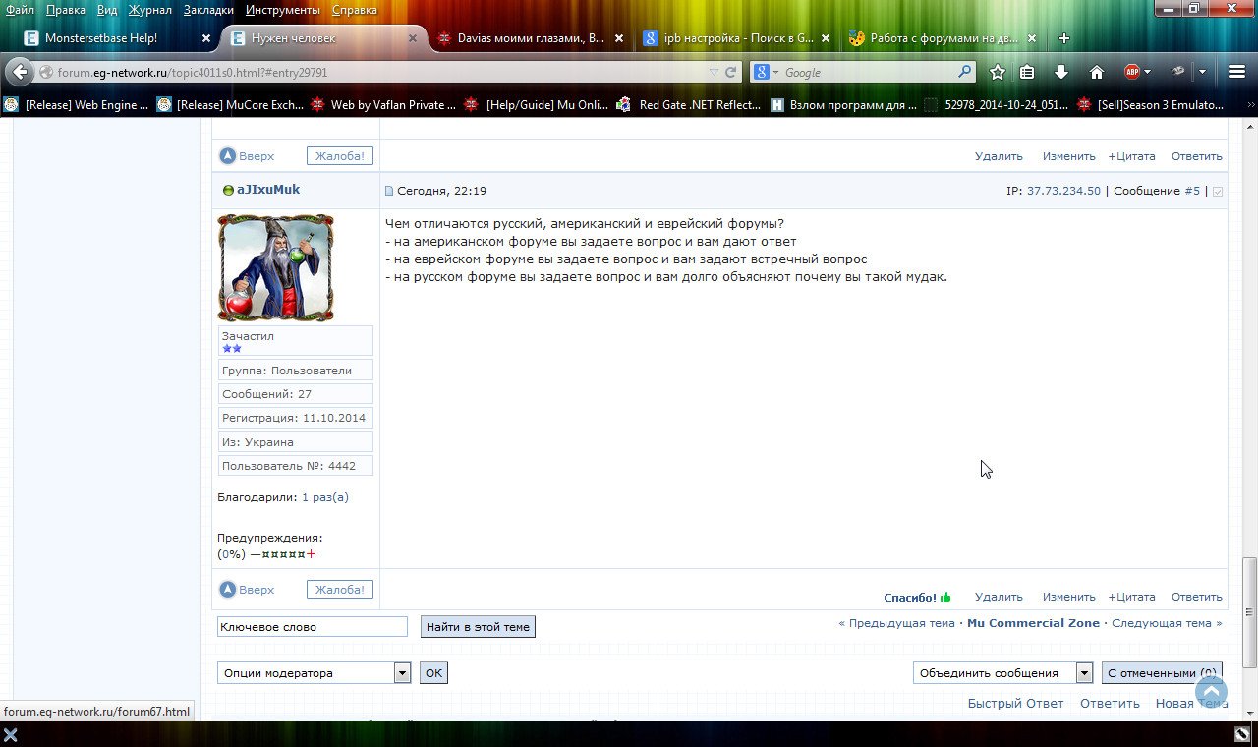Open the Закладки menu
Screen dimensions: 1258x747
[x=208, y=10]
